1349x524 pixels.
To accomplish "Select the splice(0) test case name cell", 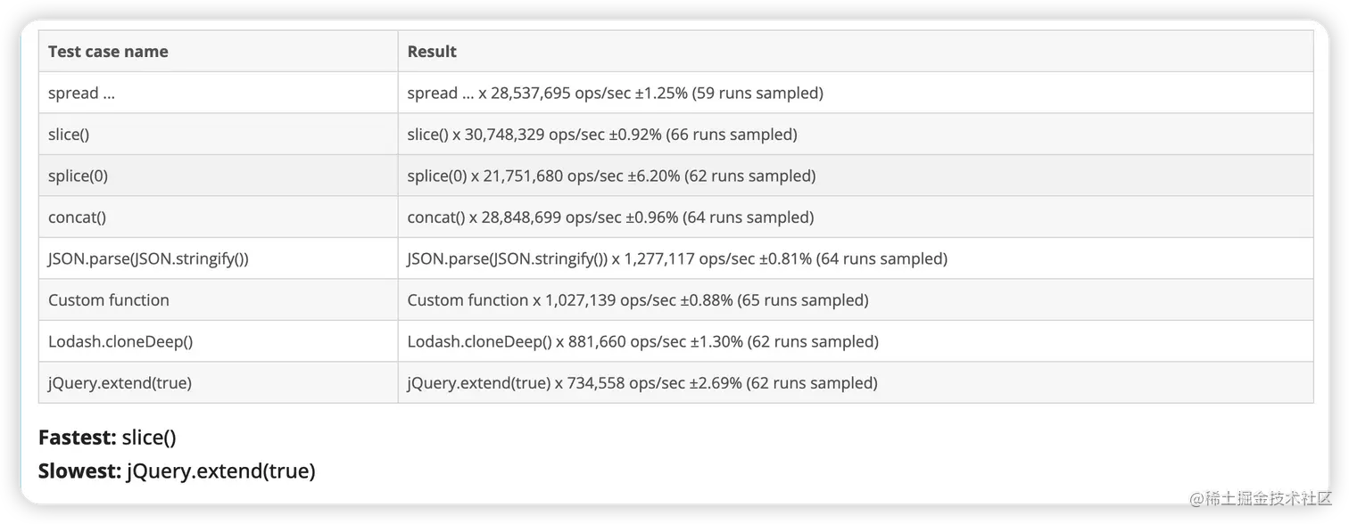I will [78, 176].
